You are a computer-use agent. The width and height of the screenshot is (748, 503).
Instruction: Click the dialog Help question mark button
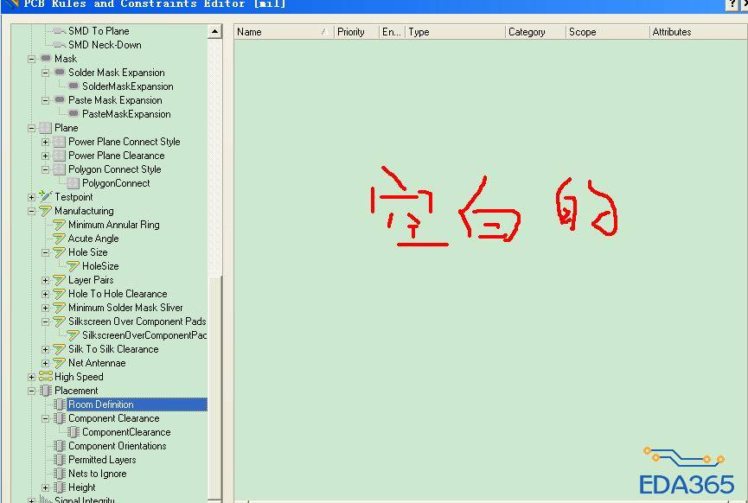[732, 3]
